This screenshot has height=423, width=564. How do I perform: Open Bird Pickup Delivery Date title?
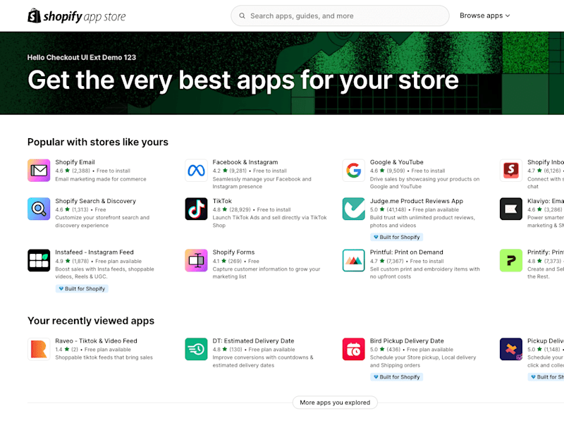407,341
